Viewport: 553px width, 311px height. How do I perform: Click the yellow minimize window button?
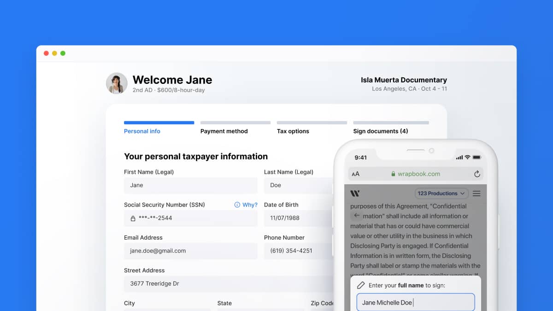54,53
